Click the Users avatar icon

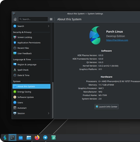pyautogui.click(x=15, y=102)
